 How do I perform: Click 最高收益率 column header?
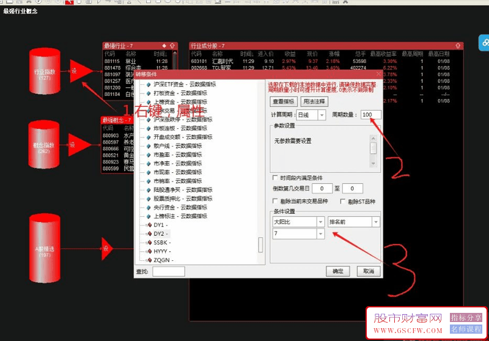point(383,54)
